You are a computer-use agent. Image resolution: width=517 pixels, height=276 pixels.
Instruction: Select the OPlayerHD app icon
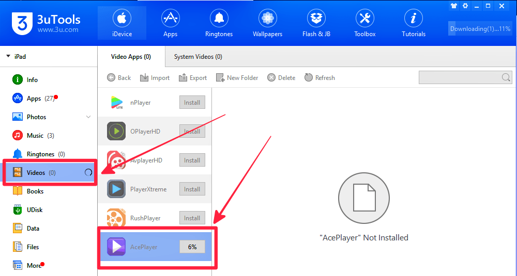tap(116, 131)
